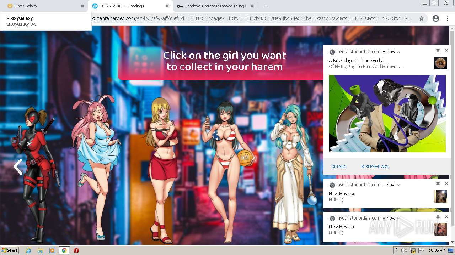
Task: Switch to the LP07SFW-AFF Landings tab
Action: [x=130, y=6]
